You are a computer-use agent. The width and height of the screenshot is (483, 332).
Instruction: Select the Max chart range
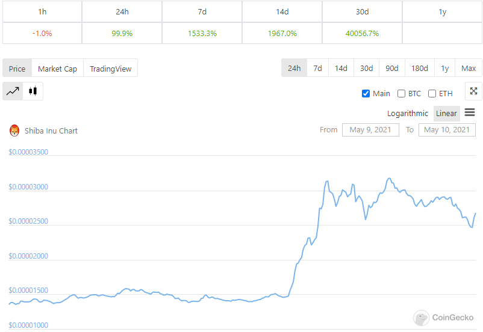click(469, 68)
